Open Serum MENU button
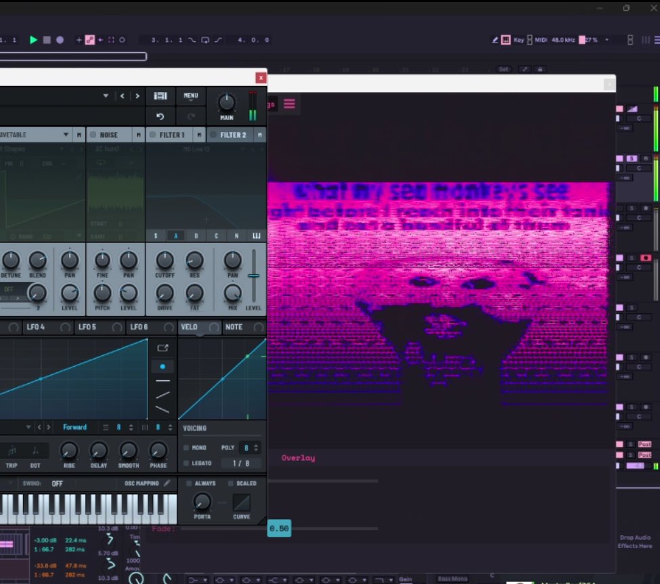 pos(191,96)
